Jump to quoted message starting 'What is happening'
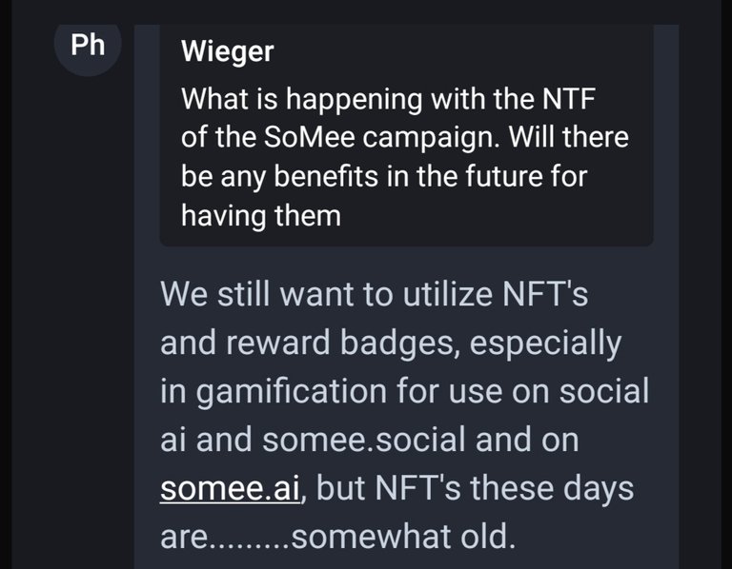Image resolution: width=732 pixels, height=569 pixels. coord(388,99)
